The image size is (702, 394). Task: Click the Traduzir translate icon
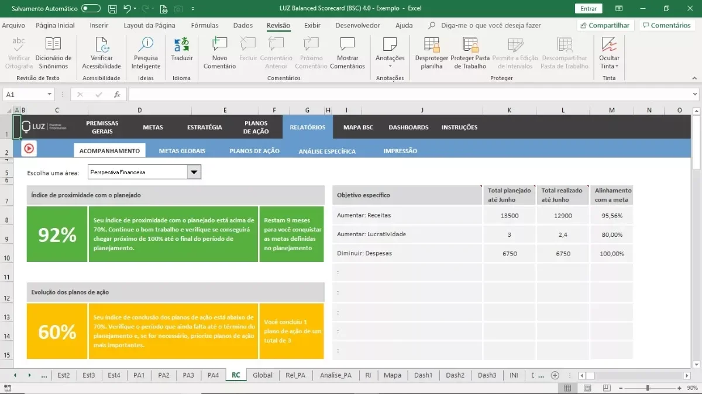pyautogui.click(x=182, y=44)
